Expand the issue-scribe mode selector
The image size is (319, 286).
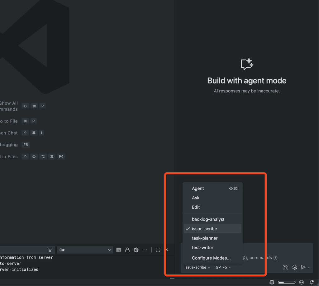pyautogui.click(x=196, y=267)
